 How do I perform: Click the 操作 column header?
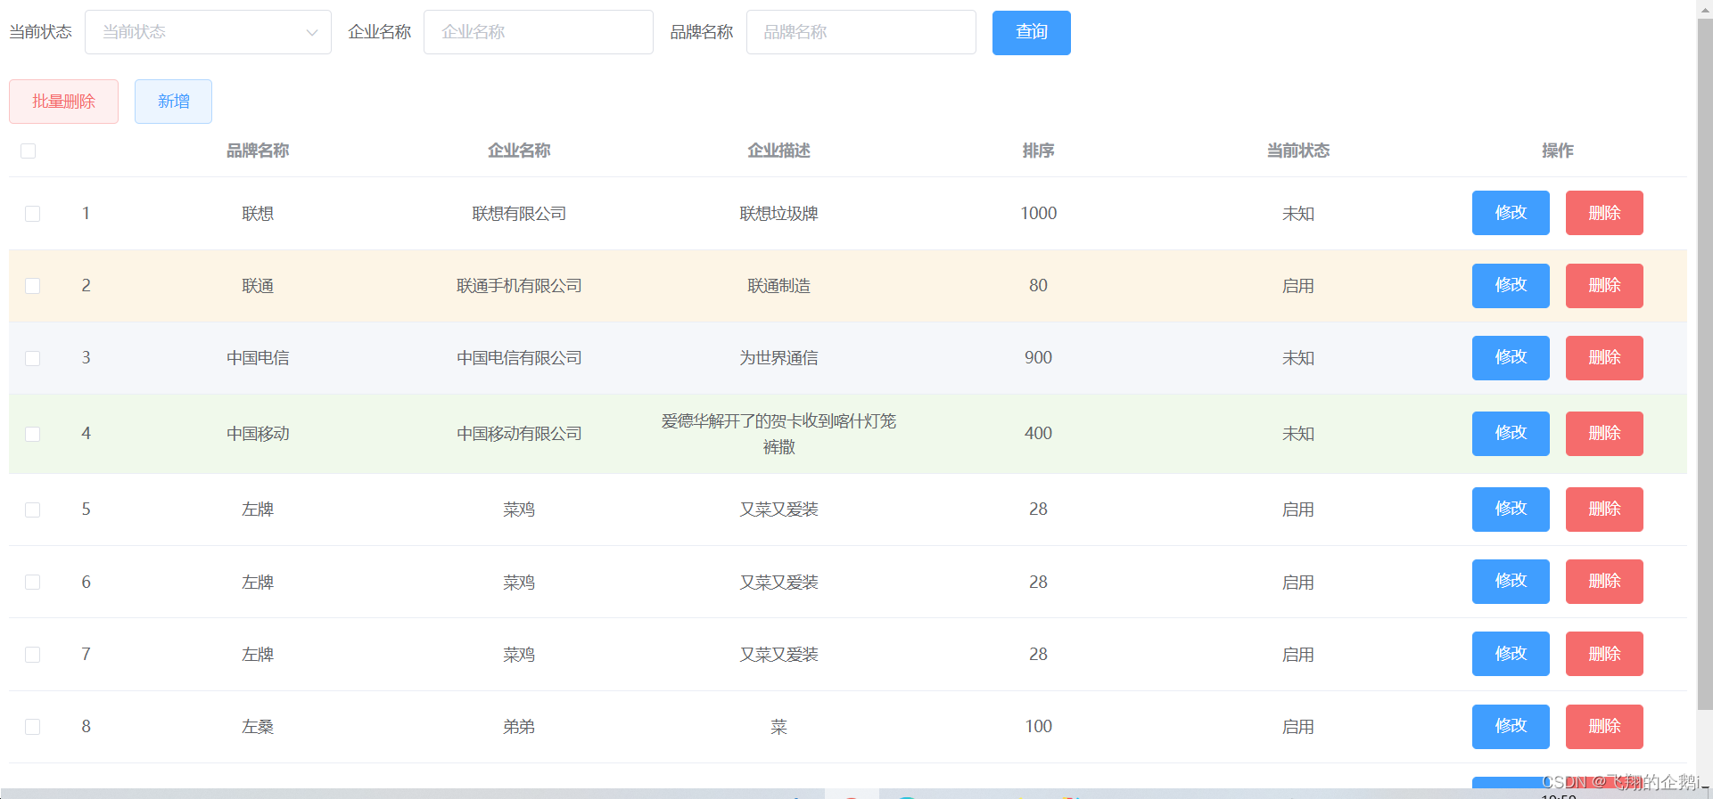tap(1558, 151)
